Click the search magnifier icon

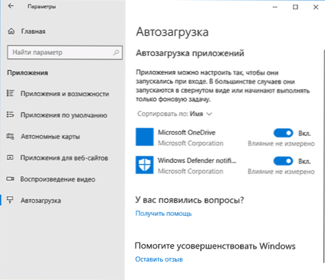pyautogui.click(x=116, y=52)
